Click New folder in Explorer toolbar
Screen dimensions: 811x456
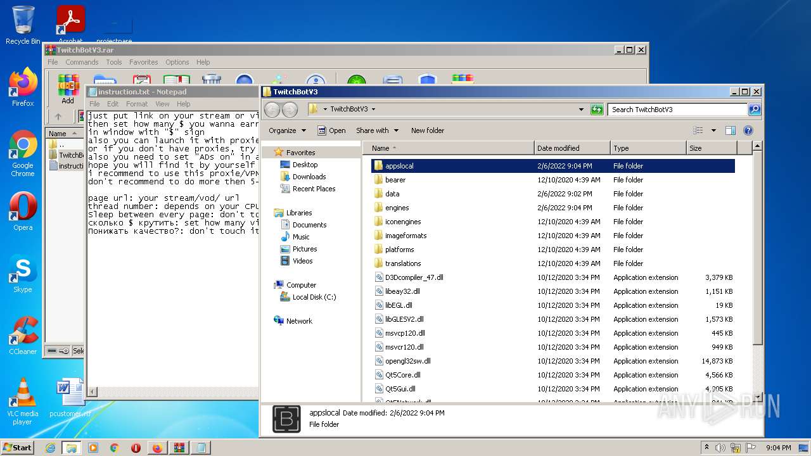[x=428, y=130]
